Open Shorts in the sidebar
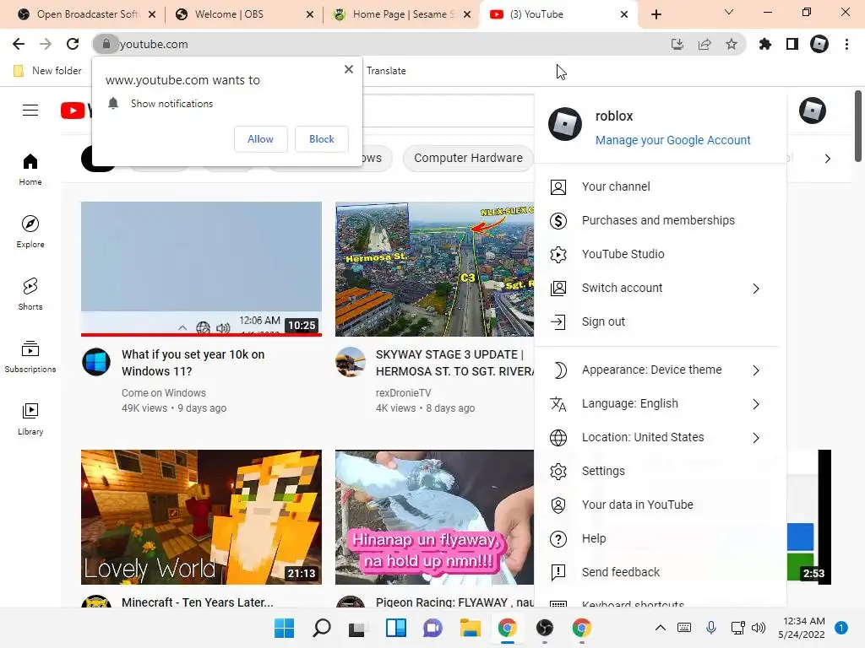This screenshot has width=865, height=648. coord(30,294)
